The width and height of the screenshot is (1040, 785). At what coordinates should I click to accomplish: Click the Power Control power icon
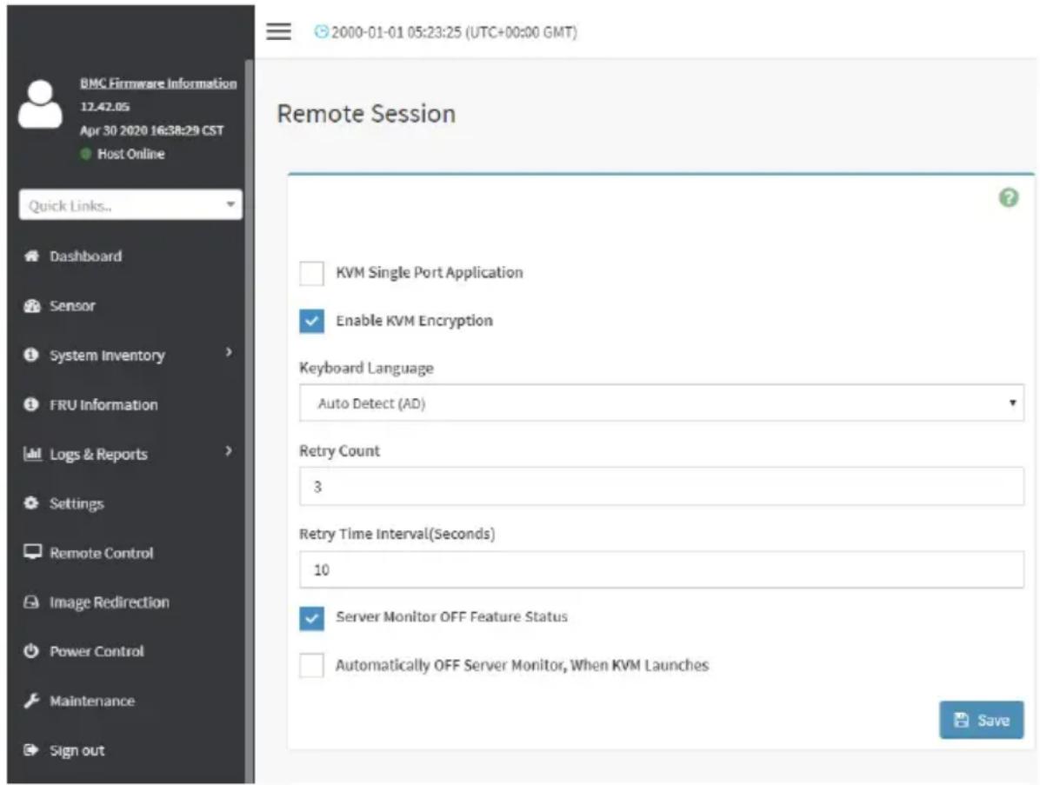coord(30,651)
